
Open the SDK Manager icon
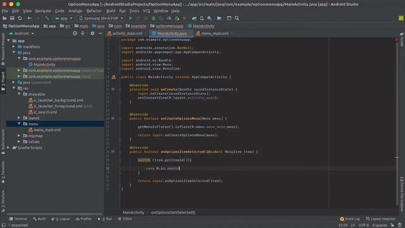(x=209, y=18)
